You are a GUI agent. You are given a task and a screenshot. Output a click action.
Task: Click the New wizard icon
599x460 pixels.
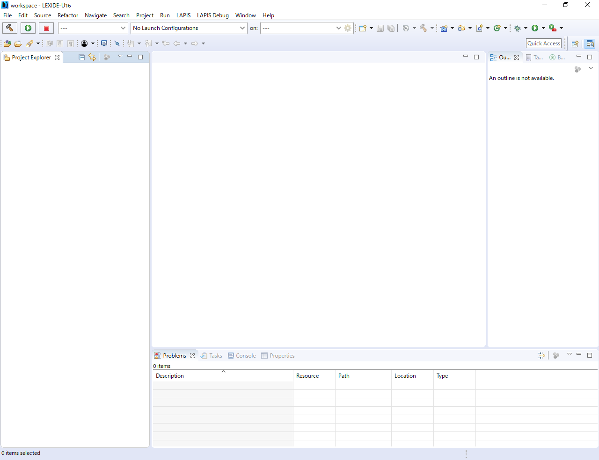[x=363, y=28]
